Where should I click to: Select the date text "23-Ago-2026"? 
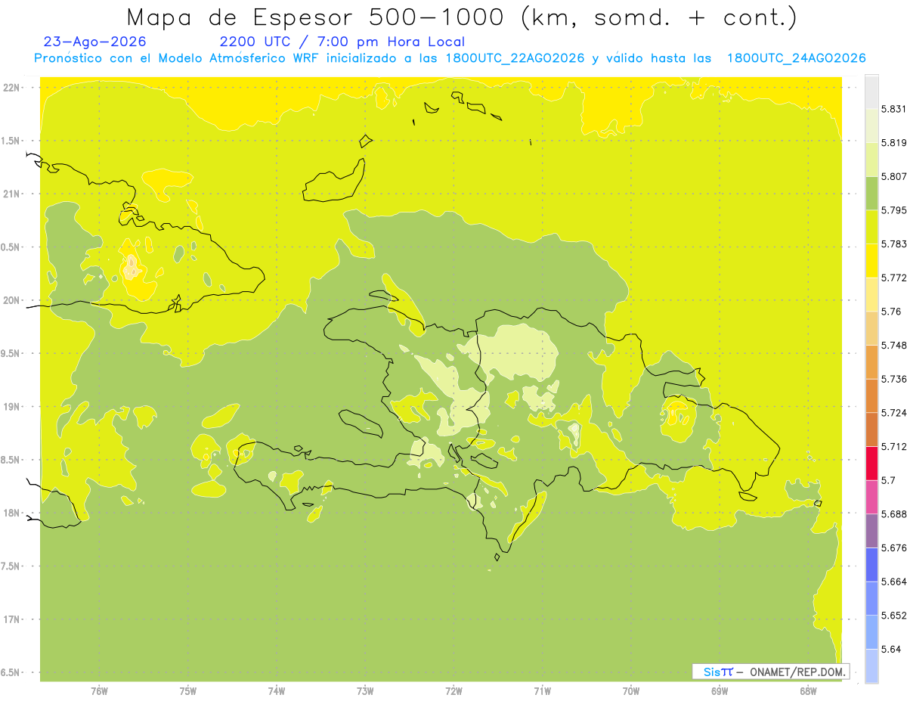coord(95,42)
